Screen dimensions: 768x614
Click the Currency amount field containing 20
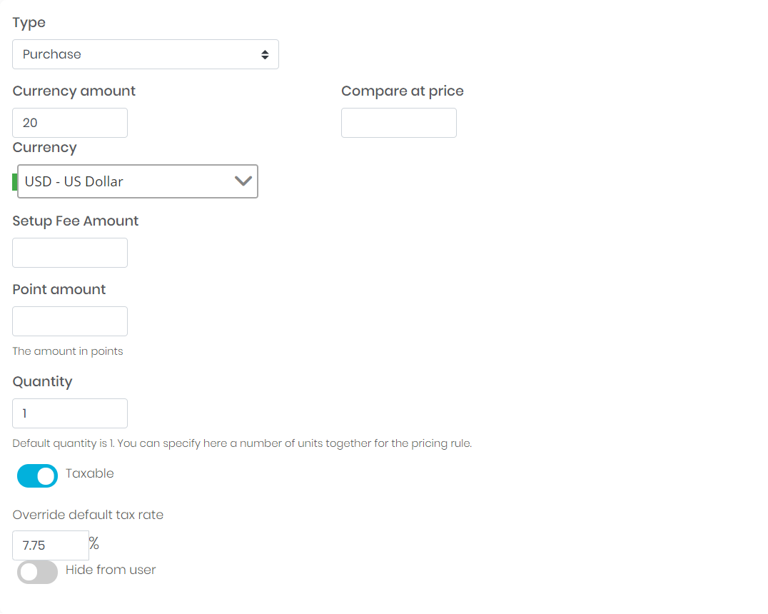[x=70, y=123]
